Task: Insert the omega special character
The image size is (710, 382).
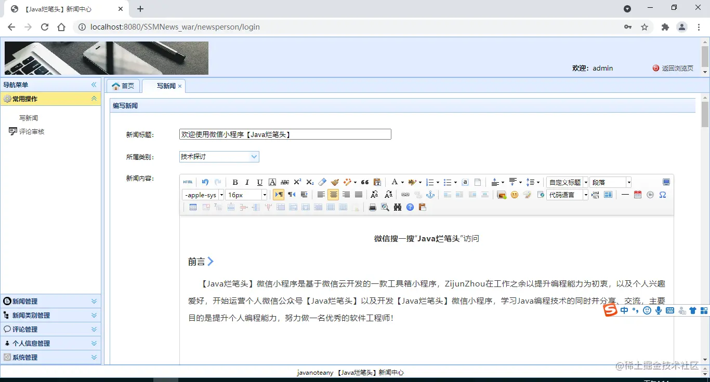Action: tap(663, 194)
